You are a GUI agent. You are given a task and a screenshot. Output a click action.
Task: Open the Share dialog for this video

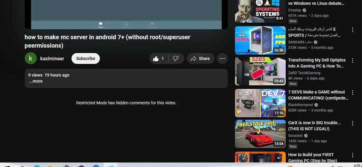click(200, 58)
